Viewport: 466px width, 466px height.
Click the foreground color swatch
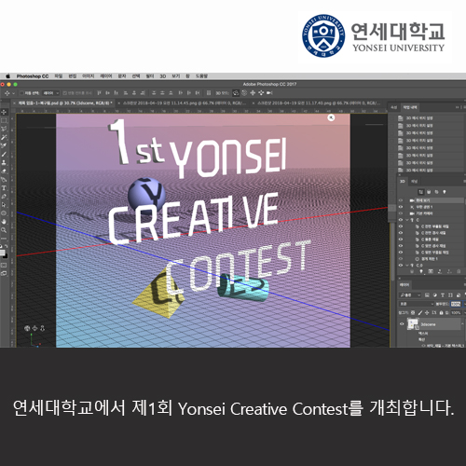coord(2,253)
